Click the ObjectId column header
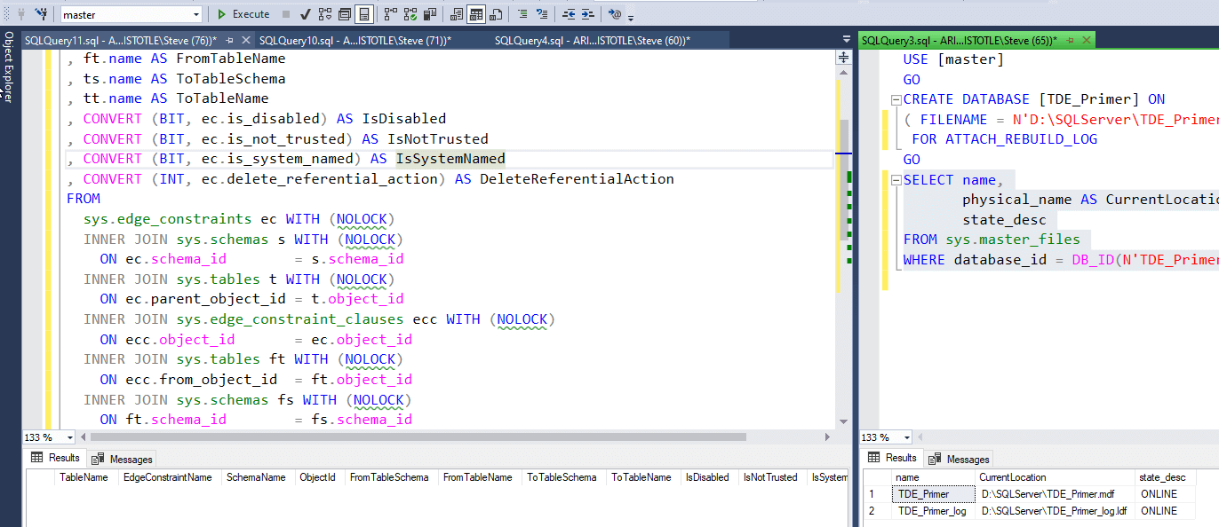The width and height of the screenshot is (1219, 527). [318, 477]
